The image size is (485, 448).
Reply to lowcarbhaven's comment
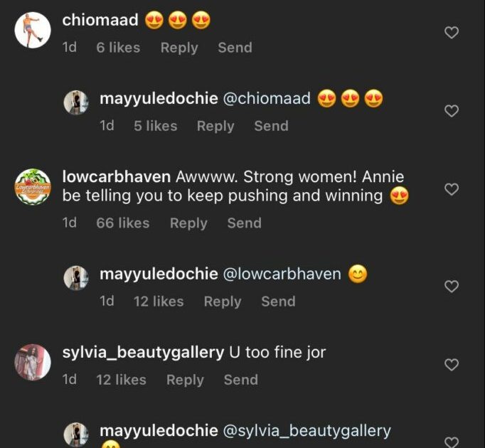tap(188, 223)
